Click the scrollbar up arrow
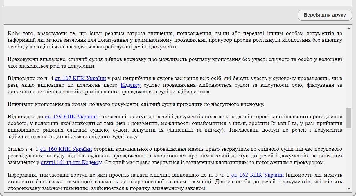 (x=349, y=28)
